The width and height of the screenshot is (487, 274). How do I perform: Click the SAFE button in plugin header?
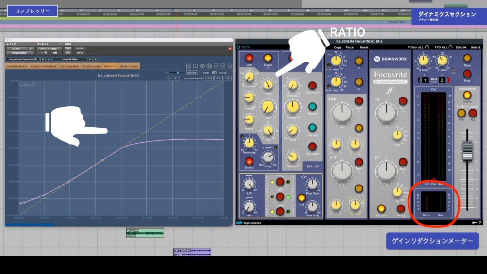68,53
